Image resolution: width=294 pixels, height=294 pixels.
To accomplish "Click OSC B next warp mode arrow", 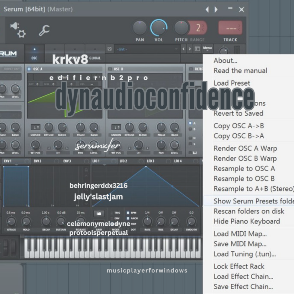I will tap(148, 148).
